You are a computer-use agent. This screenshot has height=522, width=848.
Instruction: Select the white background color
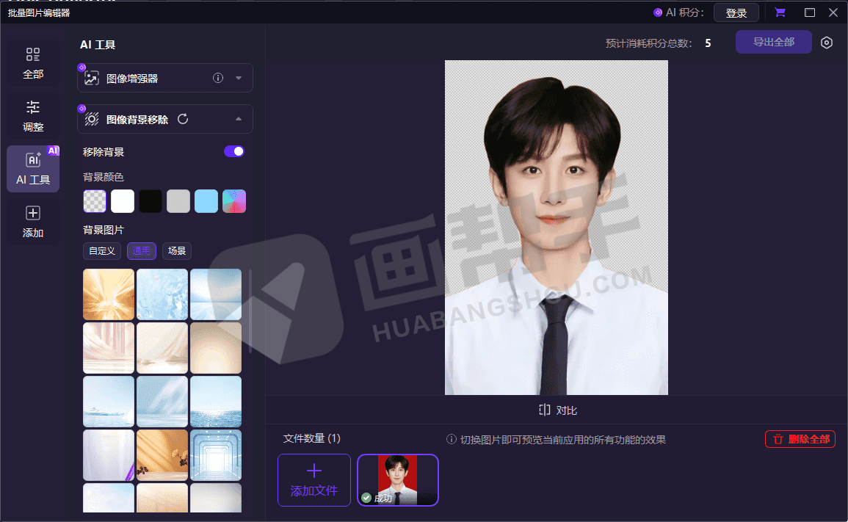123,201
